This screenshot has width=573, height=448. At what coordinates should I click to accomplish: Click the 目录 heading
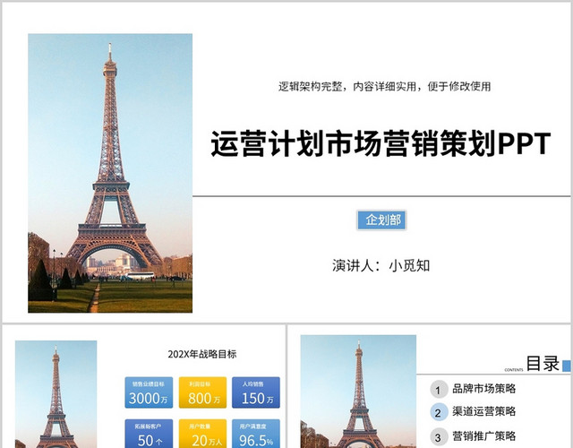click(x=543, y=364)
